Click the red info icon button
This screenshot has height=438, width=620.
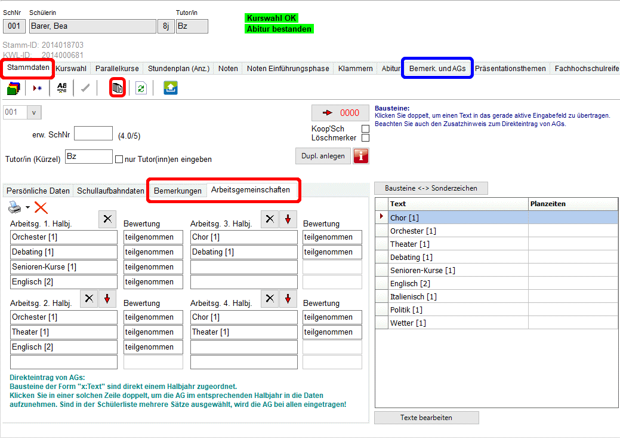pos(361,156)
